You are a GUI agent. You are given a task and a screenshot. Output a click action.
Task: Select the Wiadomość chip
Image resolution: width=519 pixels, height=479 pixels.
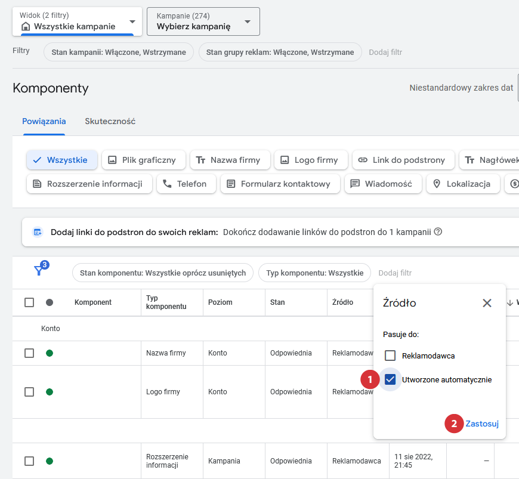[384, 184]
